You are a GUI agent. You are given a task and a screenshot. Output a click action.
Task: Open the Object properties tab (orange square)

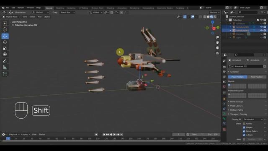pyautogui.click(x=224, y=99)
